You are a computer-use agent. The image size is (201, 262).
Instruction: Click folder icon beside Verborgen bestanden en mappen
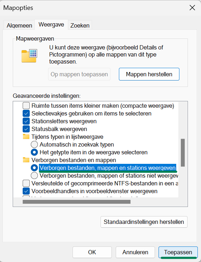pos(26,160)
